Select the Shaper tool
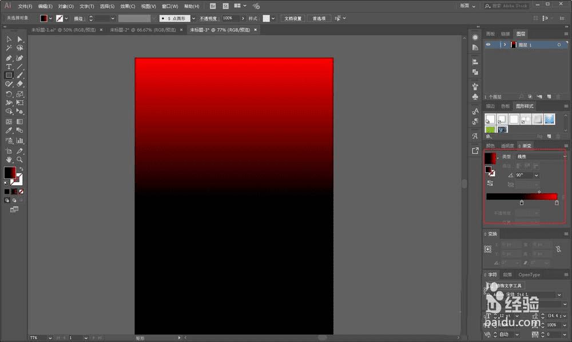The width and height of the screenshot is (572, 342). [9, 84]
